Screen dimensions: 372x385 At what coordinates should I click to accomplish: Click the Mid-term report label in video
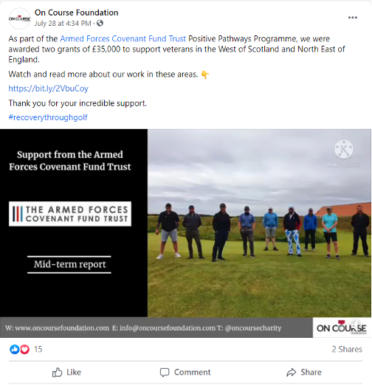(x=69, y=265)
